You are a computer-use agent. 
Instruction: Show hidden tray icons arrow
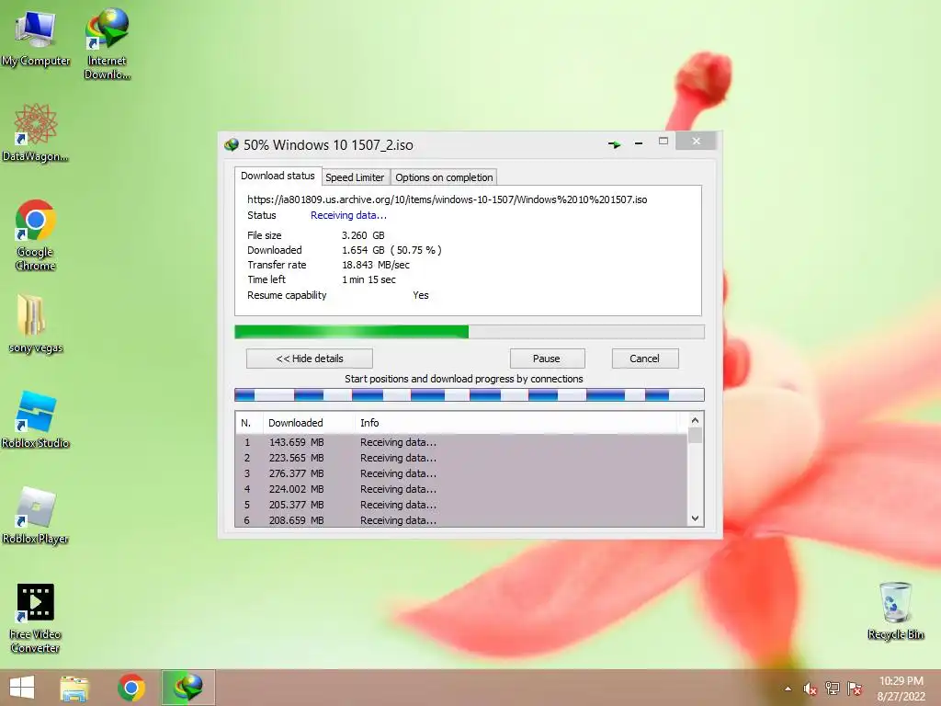pos(788,689)
